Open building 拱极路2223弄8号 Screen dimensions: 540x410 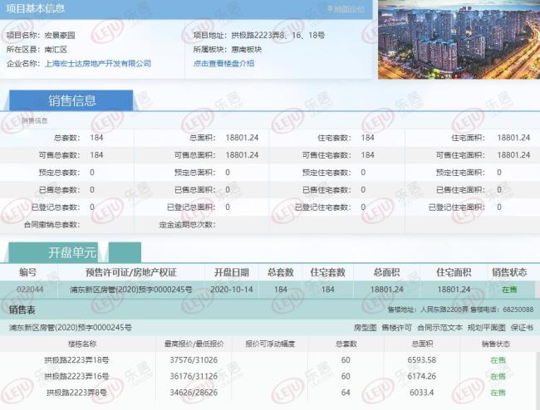[x=76, y=393]
